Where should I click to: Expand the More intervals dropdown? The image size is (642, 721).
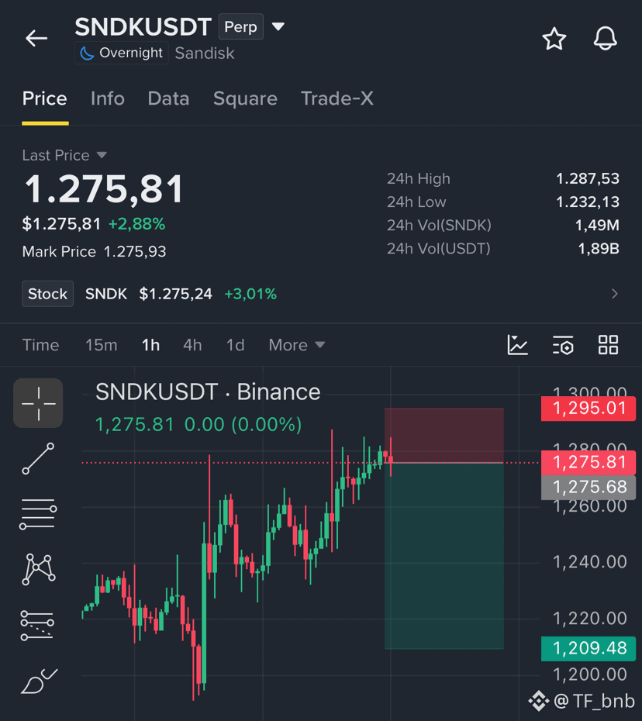click(297, 345)
